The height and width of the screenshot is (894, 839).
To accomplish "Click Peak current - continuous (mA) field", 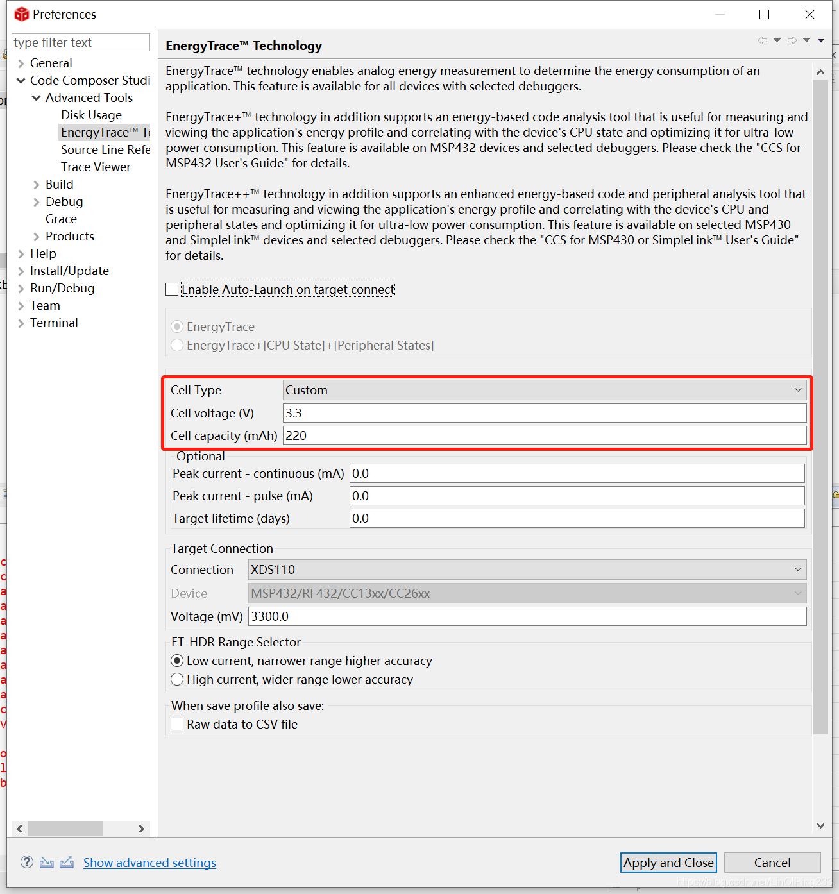I will tap(577, 473).
